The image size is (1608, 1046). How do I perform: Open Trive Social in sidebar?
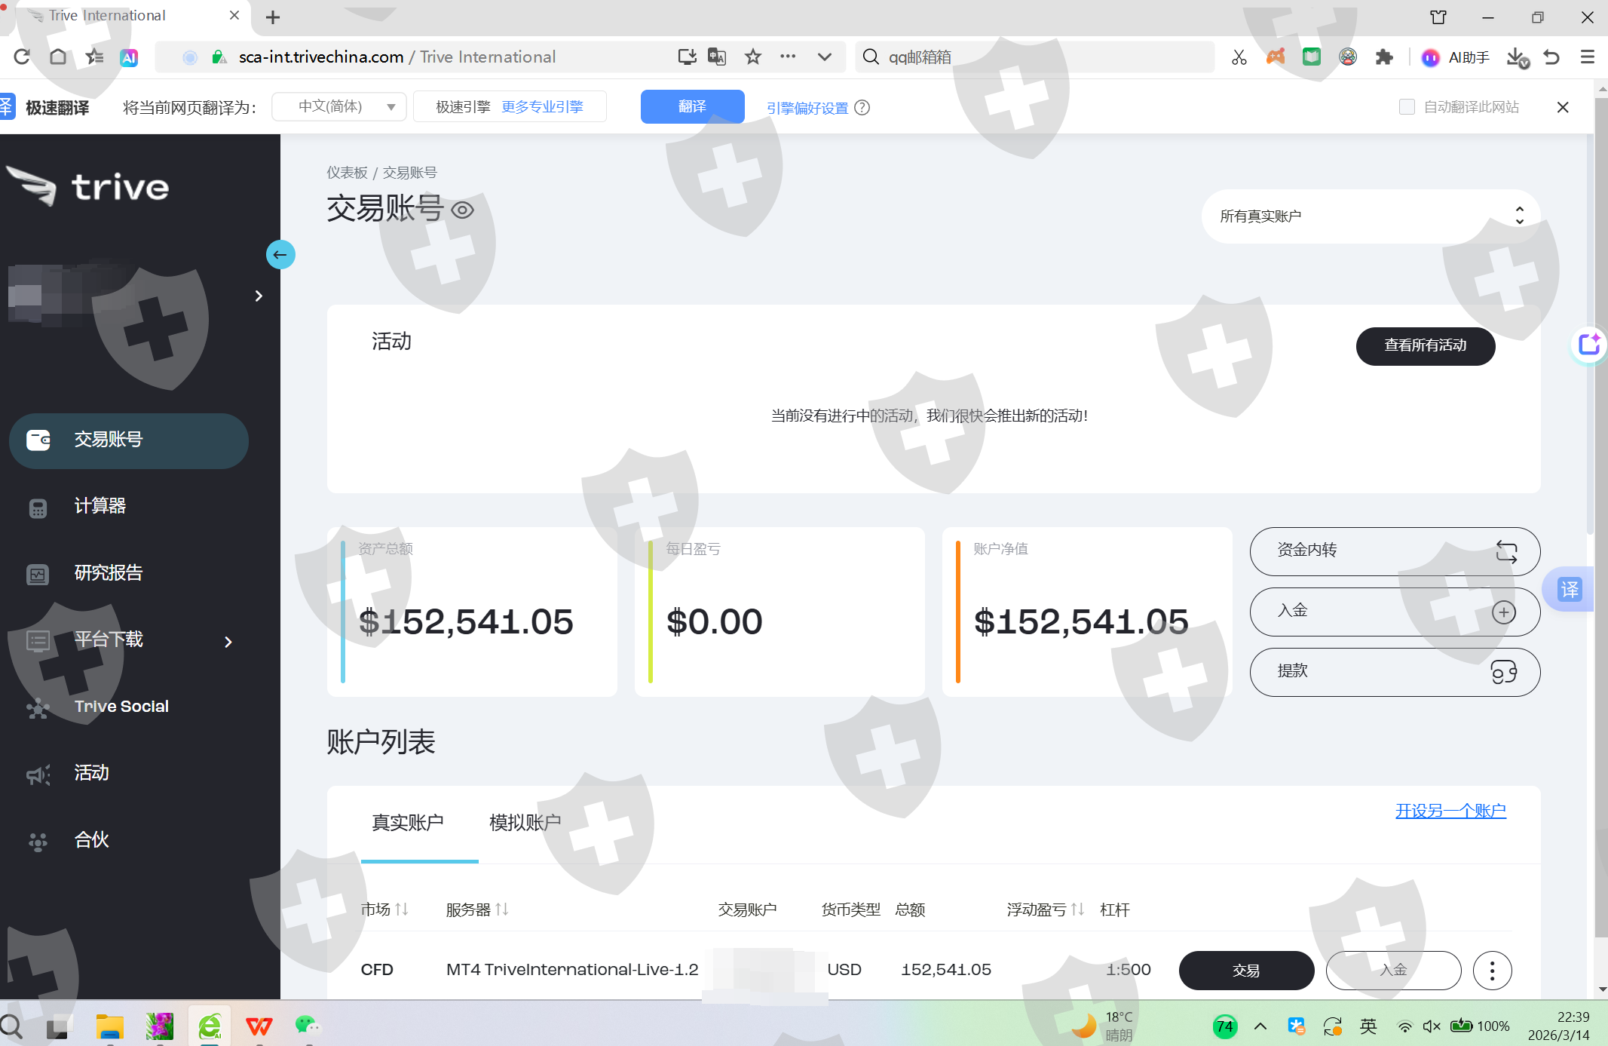point(121,707)
